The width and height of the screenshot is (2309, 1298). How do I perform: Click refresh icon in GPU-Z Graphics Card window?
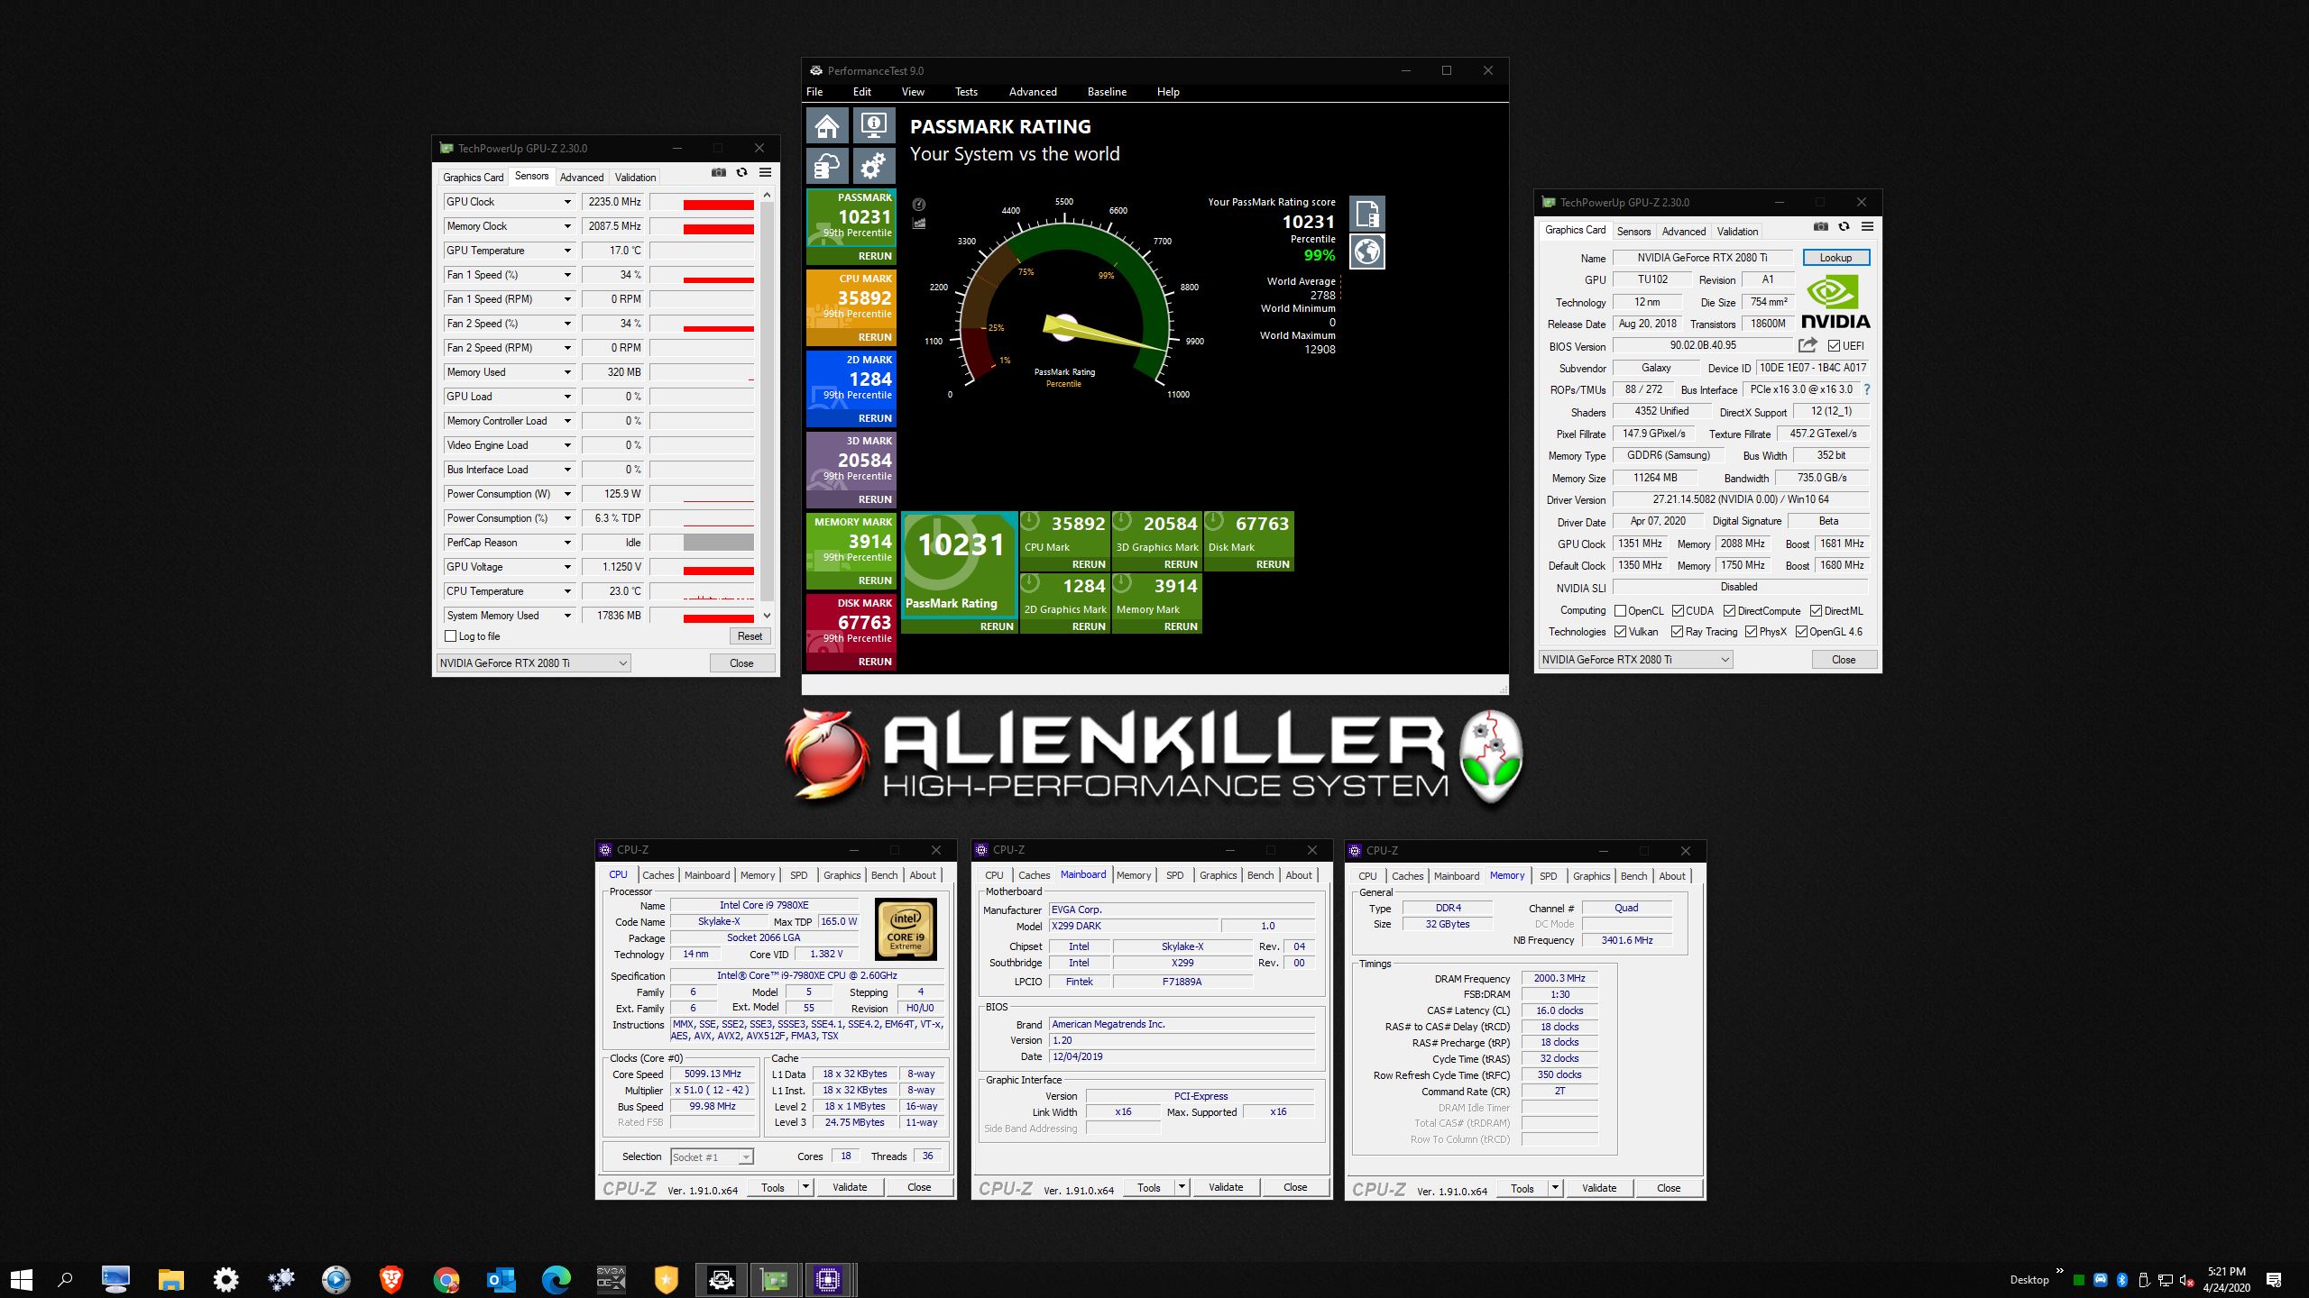point(1844,227)
